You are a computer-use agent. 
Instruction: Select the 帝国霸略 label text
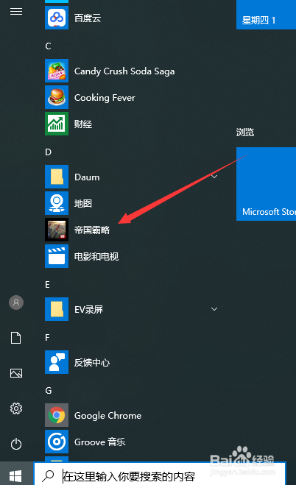(x=92, y=230)
